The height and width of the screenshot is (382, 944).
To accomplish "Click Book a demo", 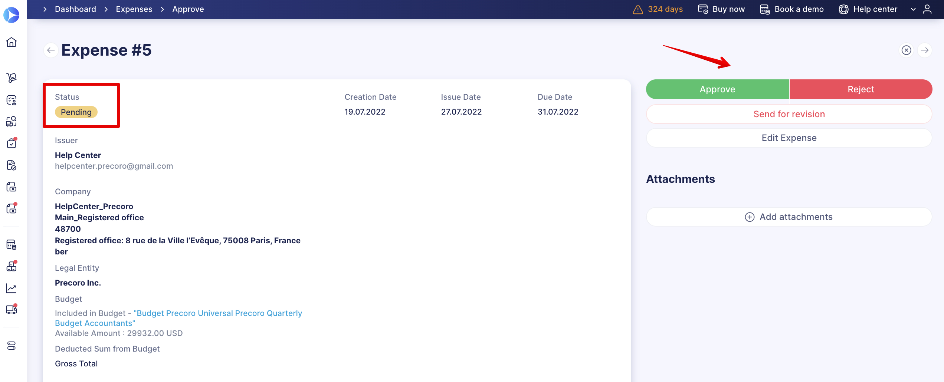I will (x=791, y=9).
